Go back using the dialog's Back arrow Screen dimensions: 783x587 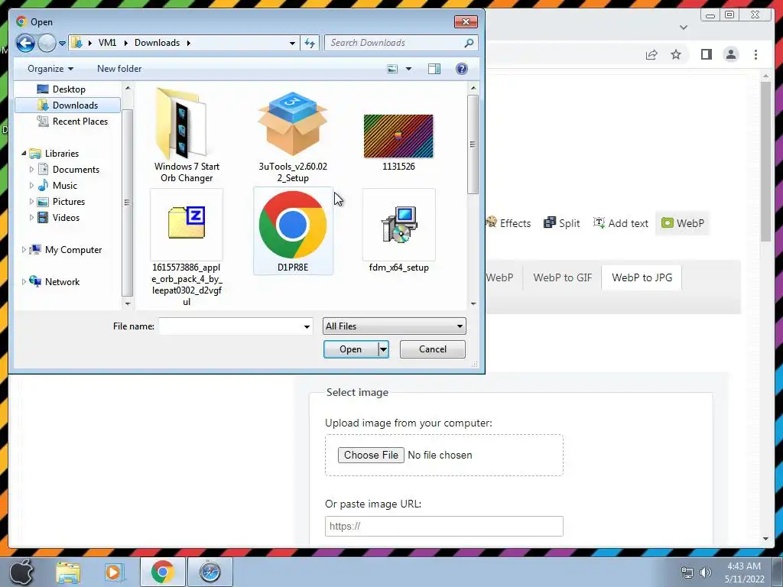[25, 43]
